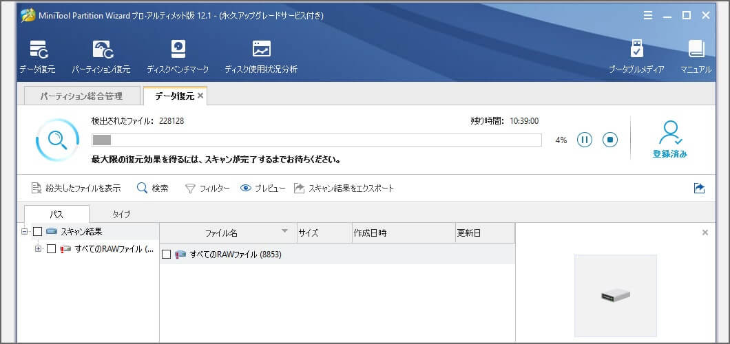Click the drive preview thumbnail
This screenshot has height=344, width=730.
coord(616,295)
